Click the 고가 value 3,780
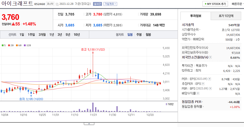Viewport: 244px width, 127px height. click(x=98, y=14)
